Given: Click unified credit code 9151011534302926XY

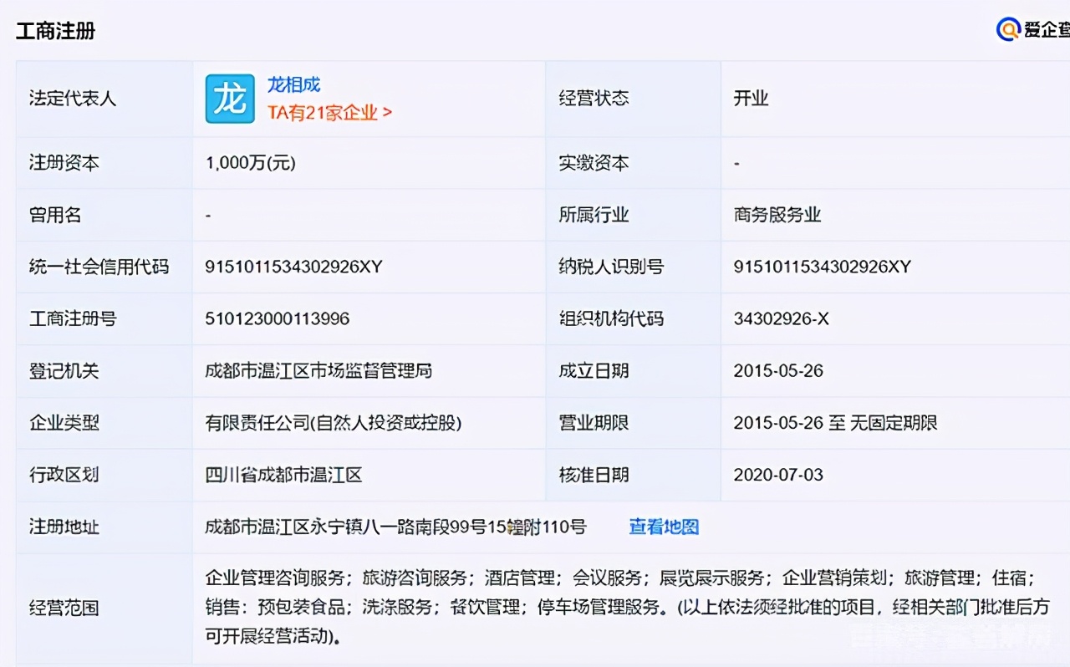Looking at the screenshot, I should tap(291, 267).
